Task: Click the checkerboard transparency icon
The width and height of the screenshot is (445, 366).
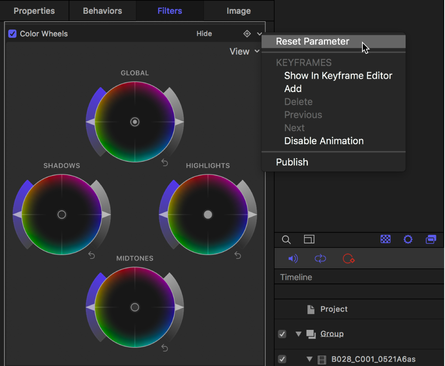Action: click(385, 240)
